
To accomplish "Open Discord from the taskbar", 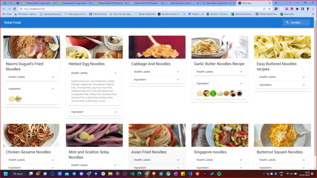I will 81,174.
